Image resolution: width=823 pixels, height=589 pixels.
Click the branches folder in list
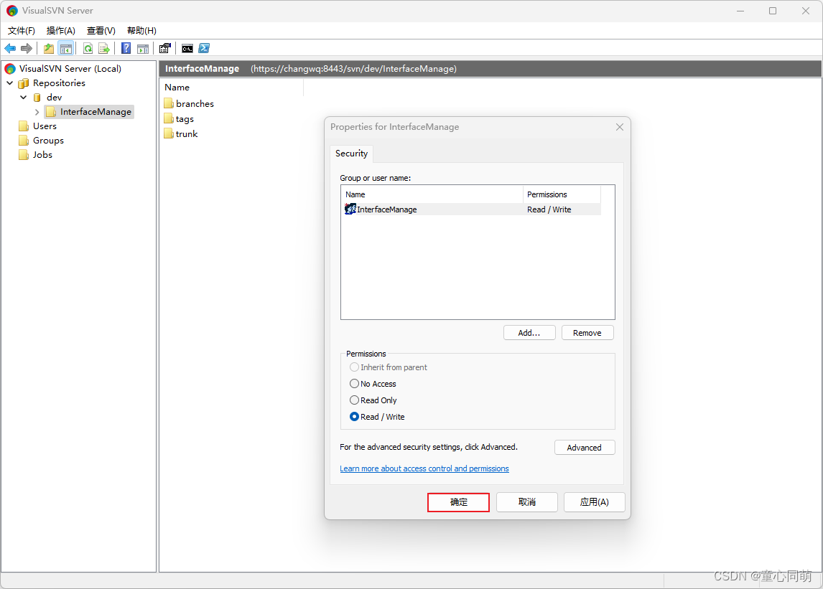[x=195, y=104]
